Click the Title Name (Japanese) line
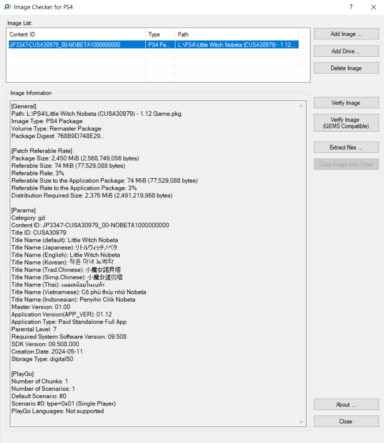Image resolution: width=384 pixels, height=443 pixels. pos(64,248)
